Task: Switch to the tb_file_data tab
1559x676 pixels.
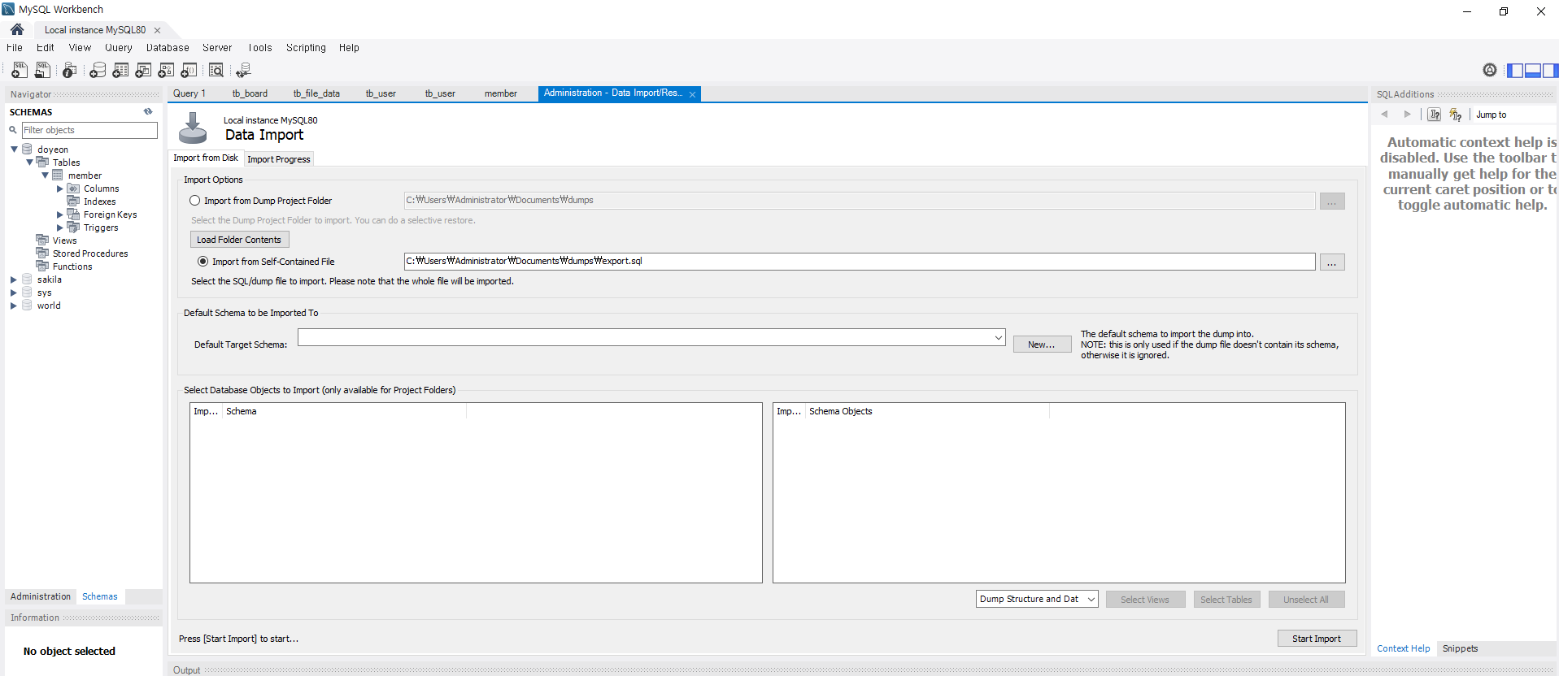Action: tap(316, 93)
